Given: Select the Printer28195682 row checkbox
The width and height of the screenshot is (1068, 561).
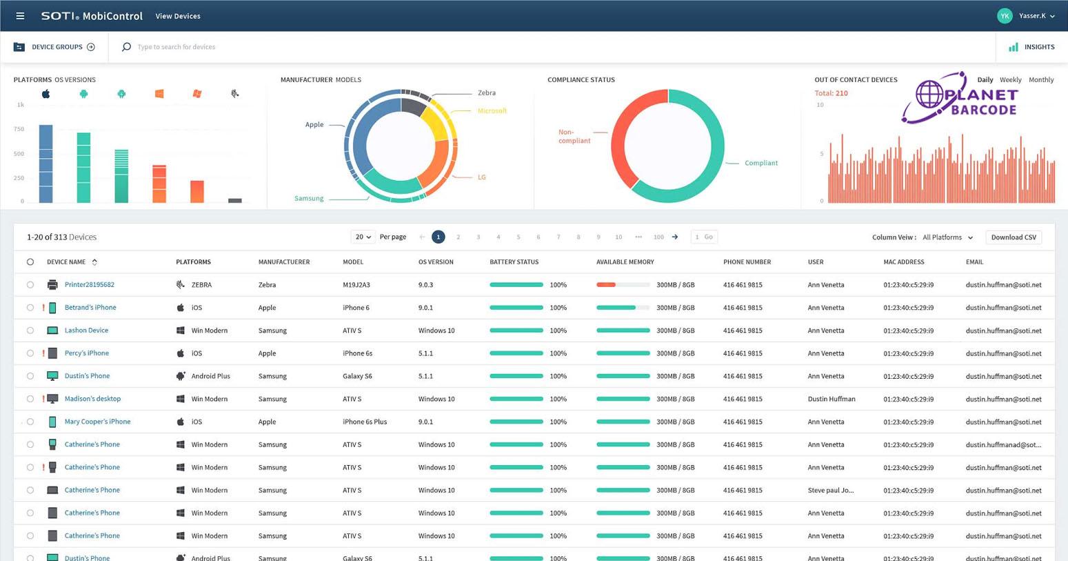Looking at the screenshot, I should tap(30, 284).
